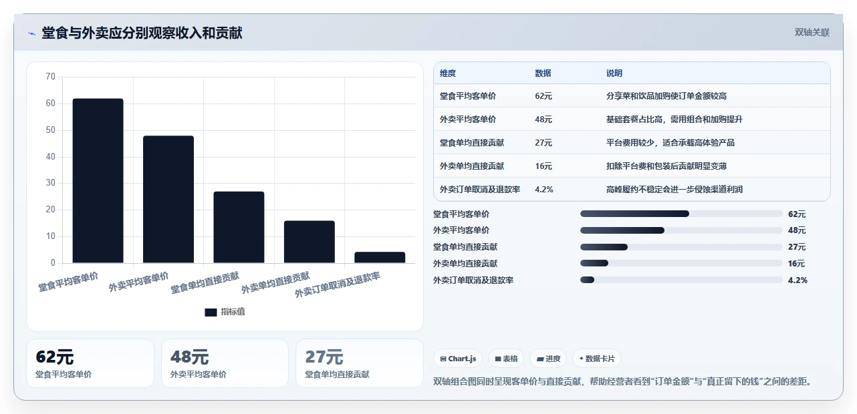Viewport: 857px width, 414px height.
Task: Select table cell 高峰履约不稳定会进一步侵蚀渠道利润
Action: pos(675,190)
